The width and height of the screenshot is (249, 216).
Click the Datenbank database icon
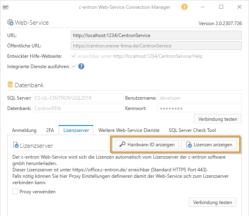tap(10, 85)
